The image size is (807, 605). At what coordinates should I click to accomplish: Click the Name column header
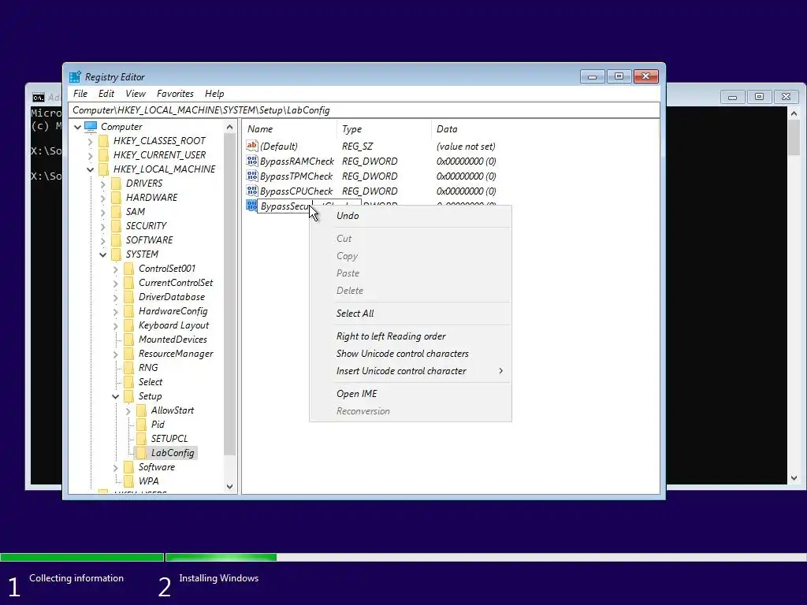tap(290, 129)
